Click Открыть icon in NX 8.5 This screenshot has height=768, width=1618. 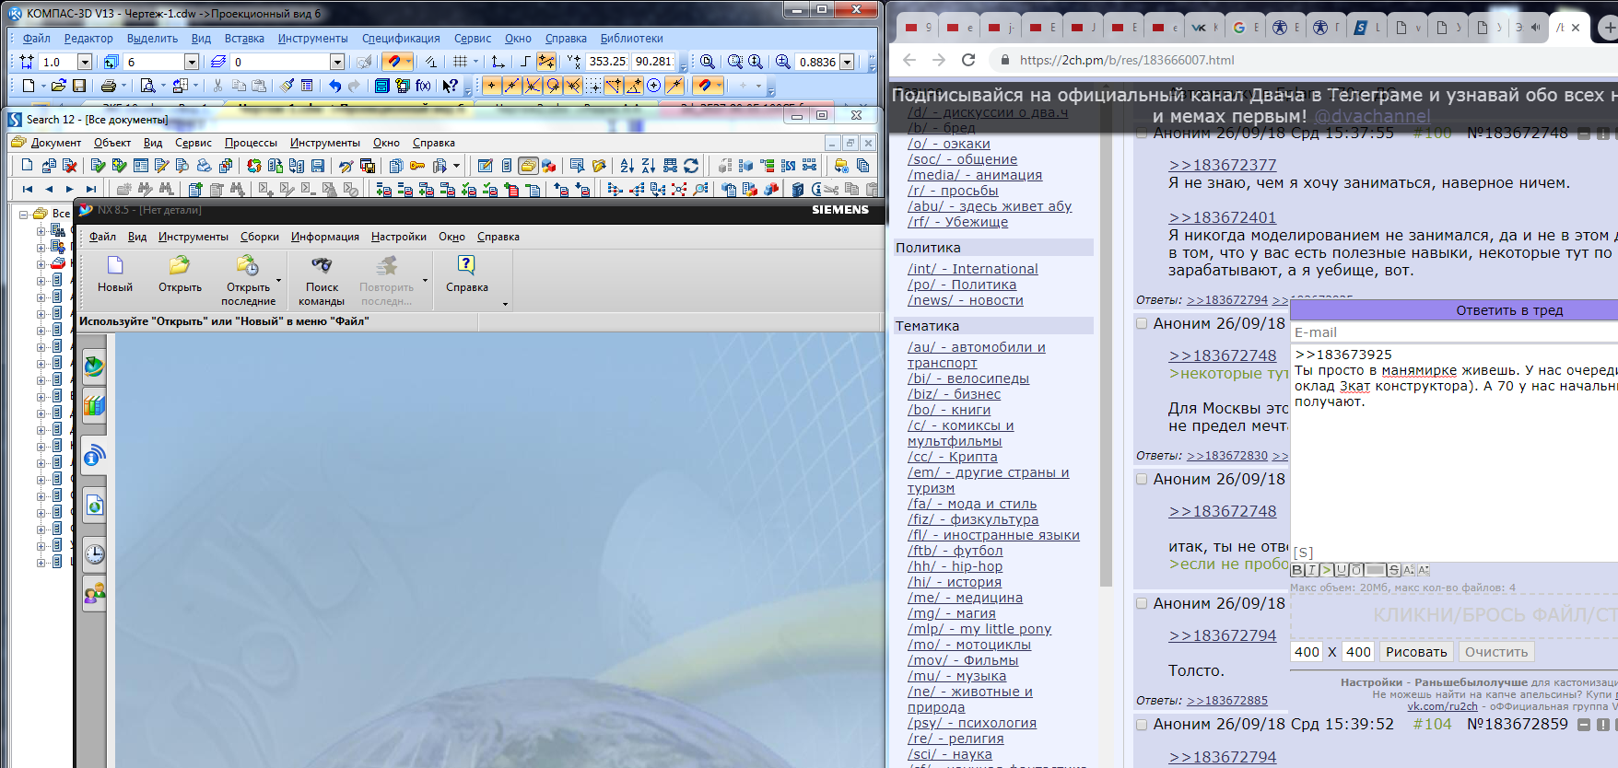180,275
